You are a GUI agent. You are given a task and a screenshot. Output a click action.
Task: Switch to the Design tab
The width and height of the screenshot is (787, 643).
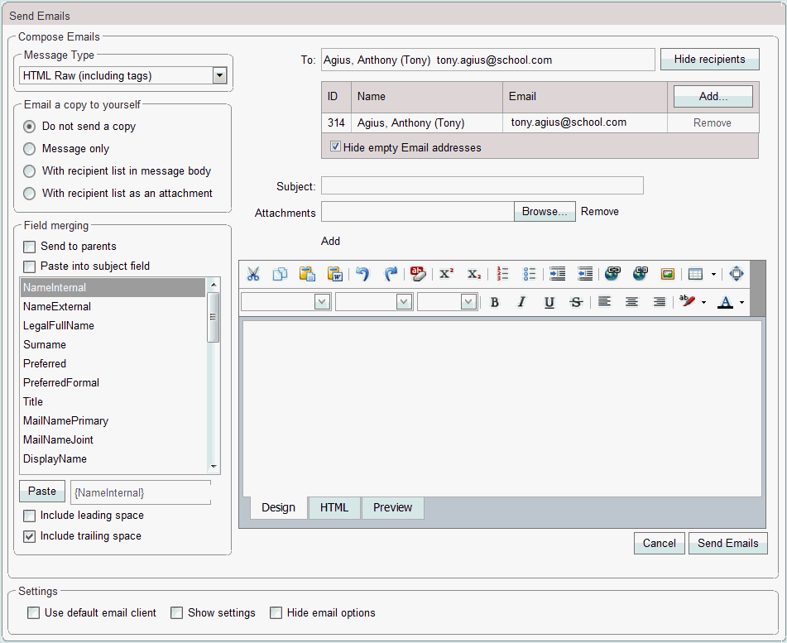coord(279,507)
